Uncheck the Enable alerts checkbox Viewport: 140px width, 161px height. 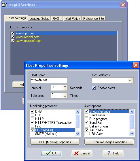tap(94, 88)
